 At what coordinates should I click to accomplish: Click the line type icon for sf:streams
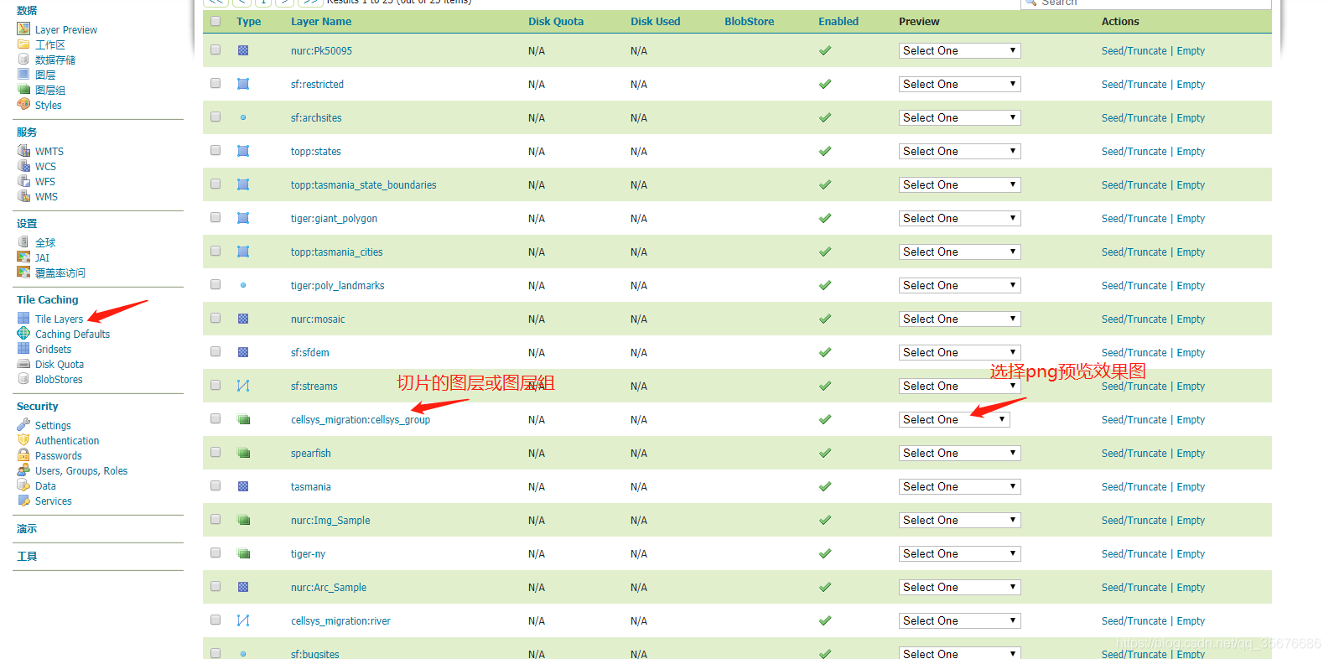click(x=243, y=386)
